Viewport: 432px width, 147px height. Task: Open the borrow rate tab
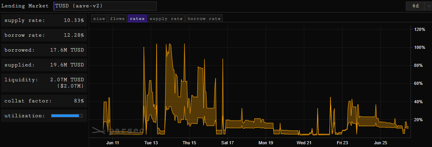pyautogui.click(x=204, y=19)
